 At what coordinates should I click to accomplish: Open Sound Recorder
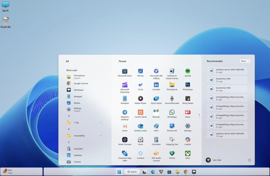pos(172,100)
